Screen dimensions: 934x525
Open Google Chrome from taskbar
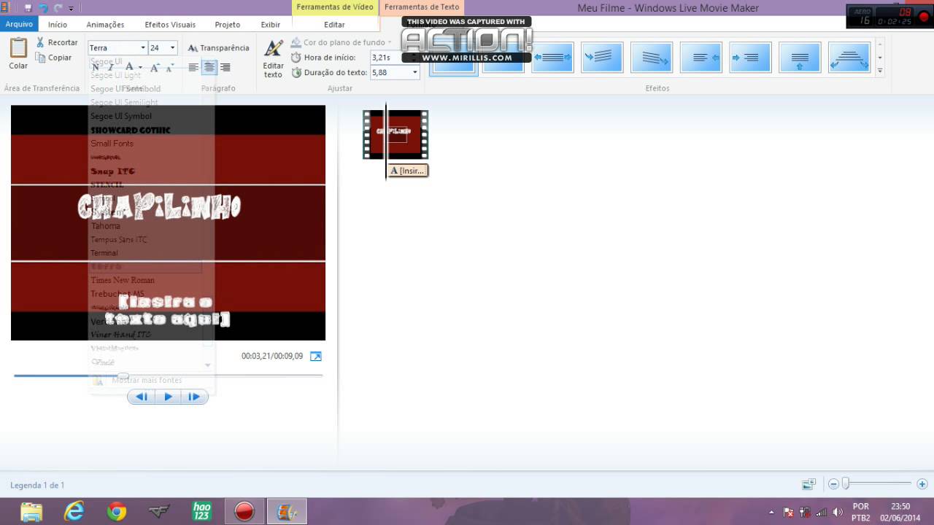tap(117, 511)
